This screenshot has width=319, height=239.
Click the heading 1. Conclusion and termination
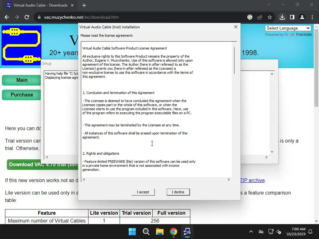point(118,93)
